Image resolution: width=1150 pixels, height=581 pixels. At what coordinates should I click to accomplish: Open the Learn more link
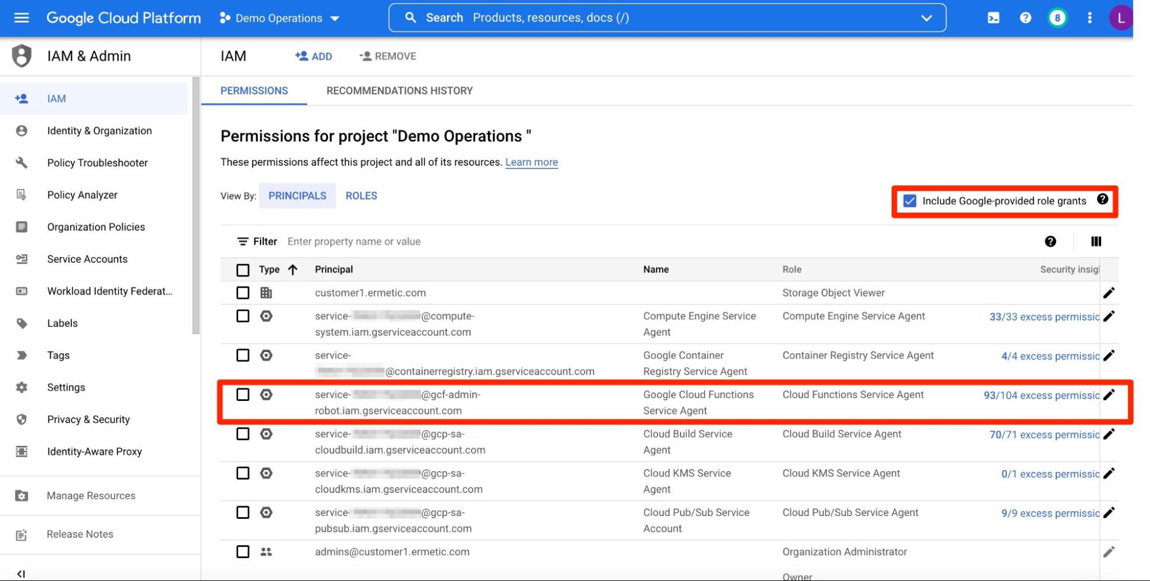click(x=532, y=162)
